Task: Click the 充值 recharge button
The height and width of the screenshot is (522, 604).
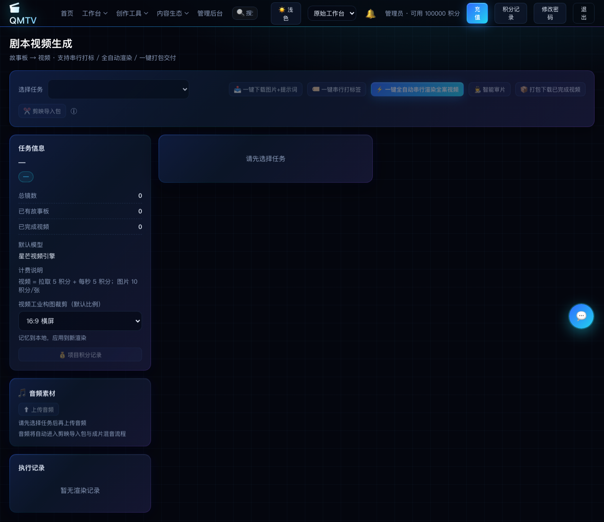Action: [477, 13]
